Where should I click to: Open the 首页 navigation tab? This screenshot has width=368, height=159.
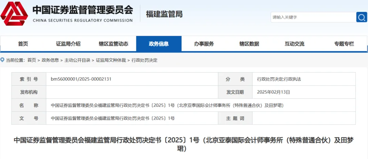(x=23, y=44)
